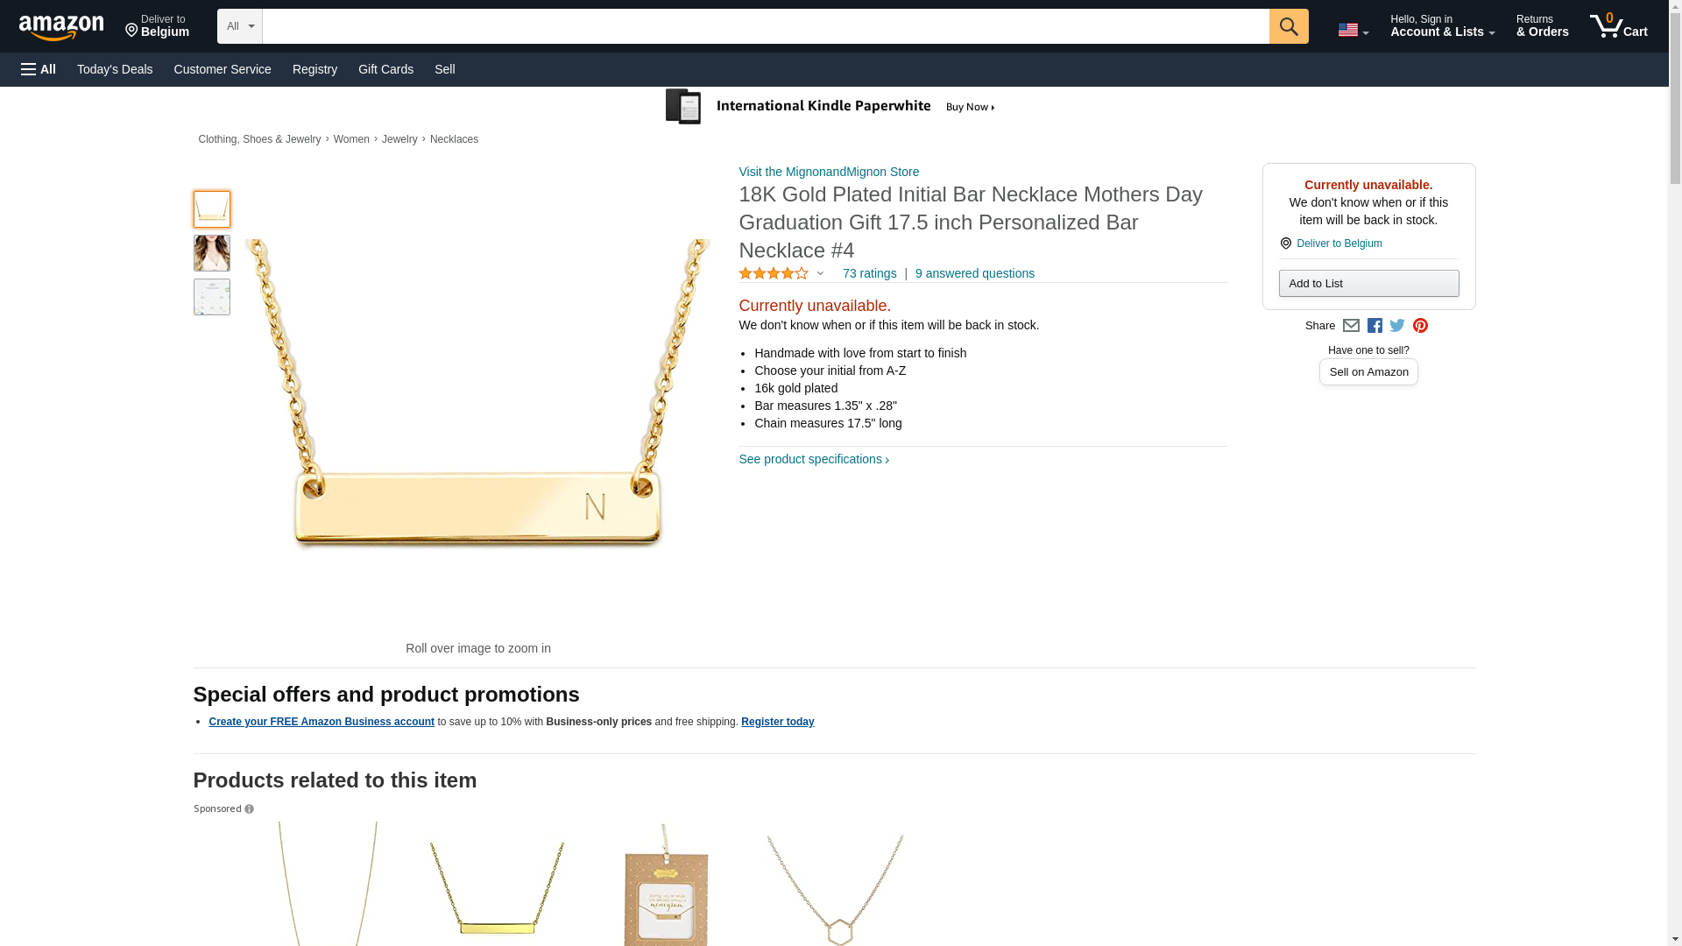The image size is (1682, 946).
Task: Share product on Twitter icon
Action: pyautogui.click(x=1397, y=326)
